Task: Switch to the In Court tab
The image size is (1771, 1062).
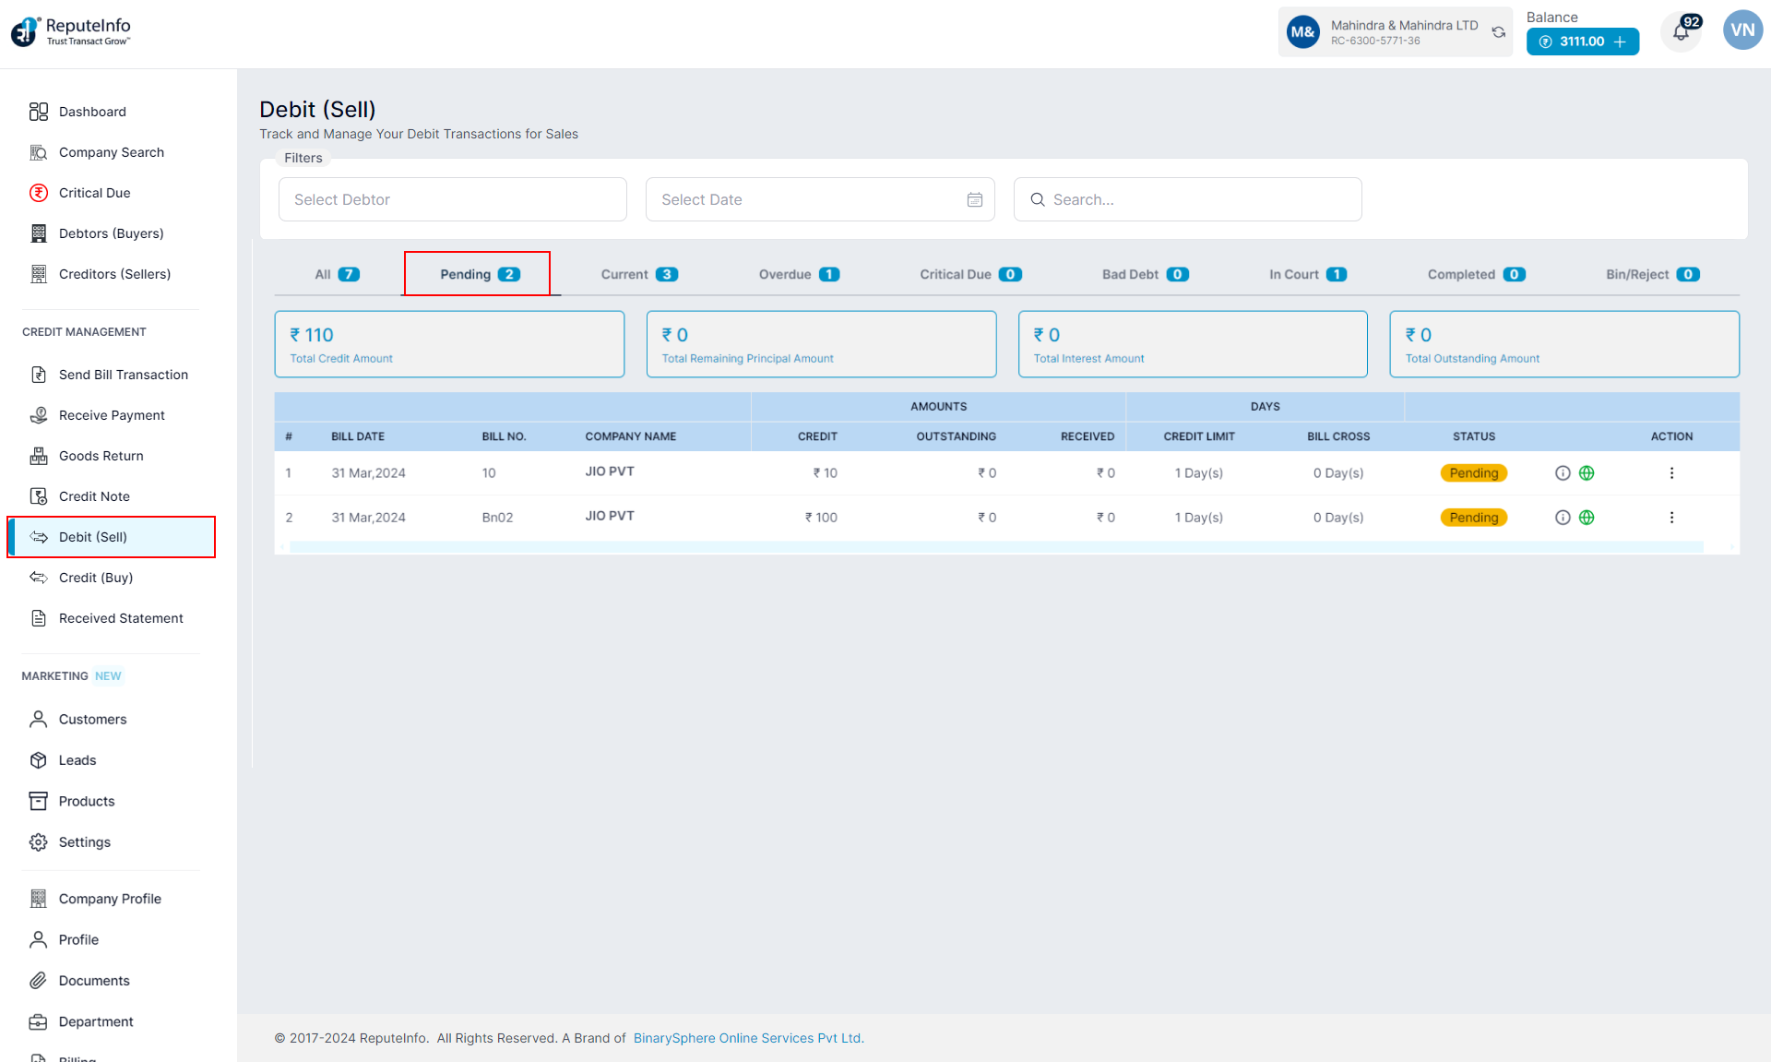Action: [1306, 274]
